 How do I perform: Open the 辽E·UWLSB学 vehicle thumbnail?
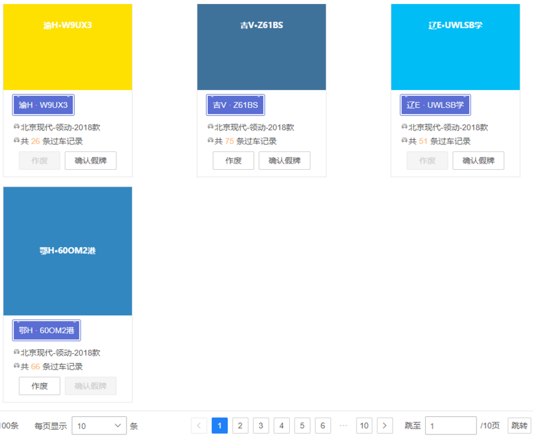456,47
